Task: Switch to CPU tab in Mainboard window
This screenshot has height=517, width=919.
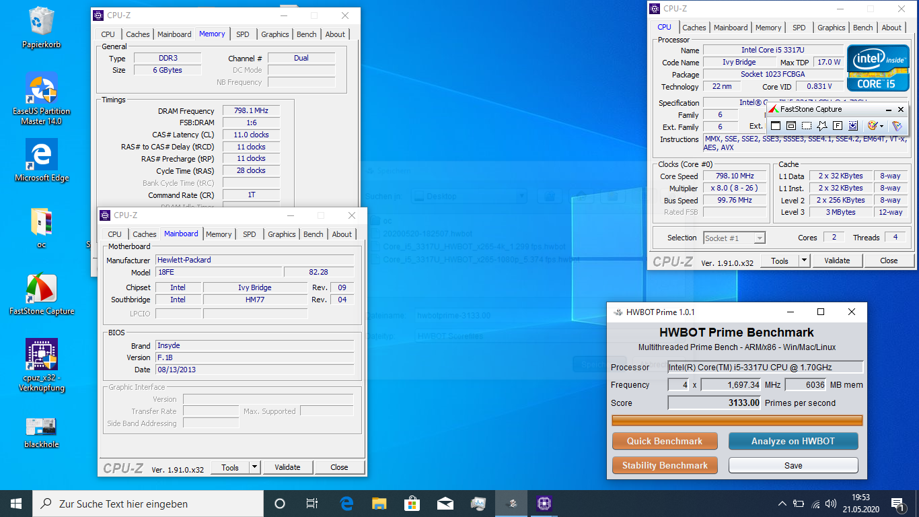Action: click(x=114, y=234)
